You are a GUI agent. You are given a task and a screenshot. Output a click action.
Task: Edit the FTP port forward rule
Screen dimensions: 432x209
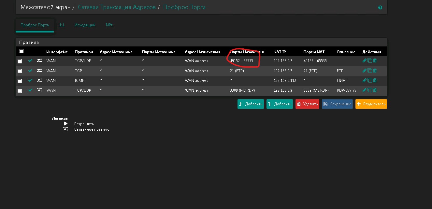[365, 71]
